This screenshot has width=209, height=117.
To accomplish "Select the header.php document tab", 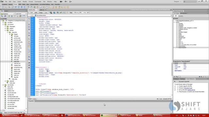I will click(x=32, y=10).
